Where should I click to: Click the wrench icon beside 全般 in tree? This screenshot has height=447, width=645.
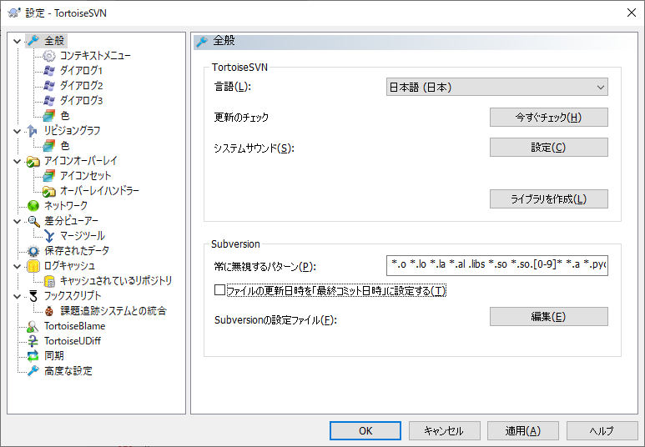coord(33,40)
